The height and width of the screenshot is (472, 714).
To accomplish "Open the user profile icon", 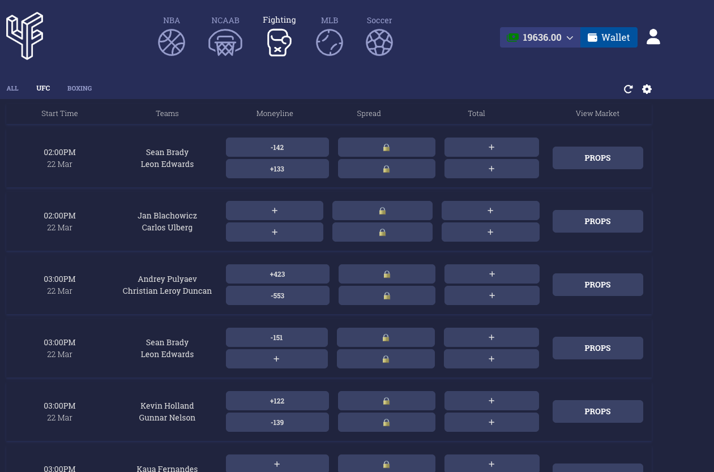I will point(653,37).
